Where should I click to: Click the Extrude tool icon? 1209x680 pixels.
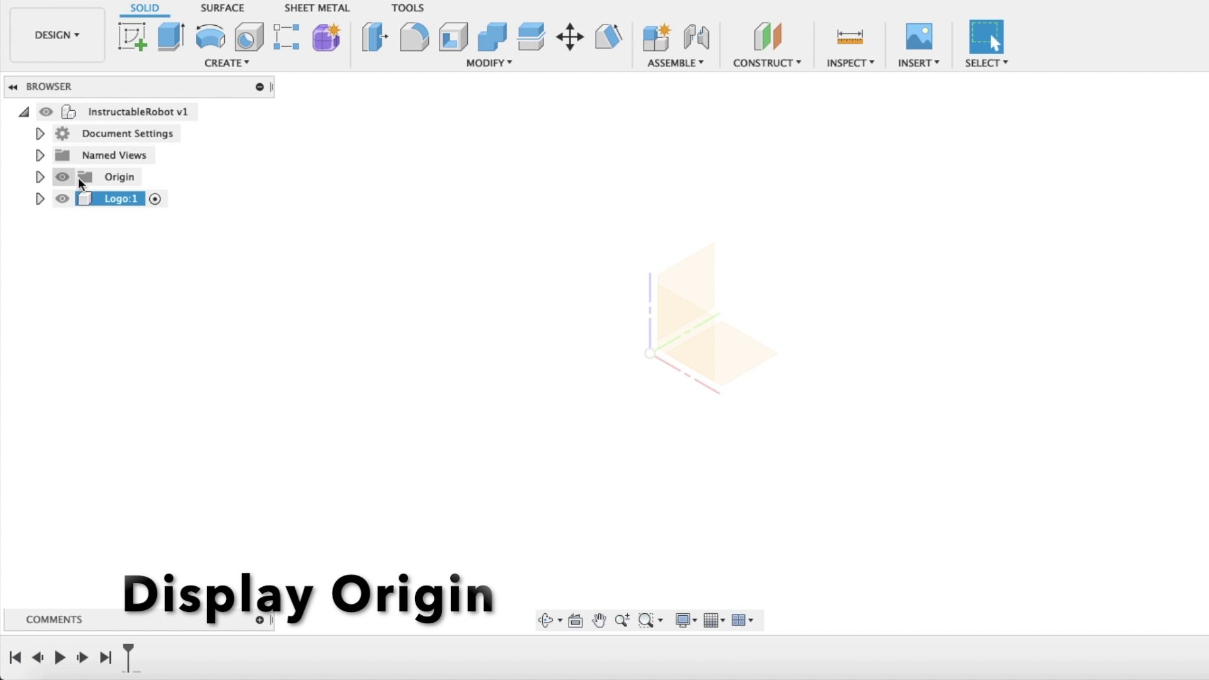click(171, 37)
